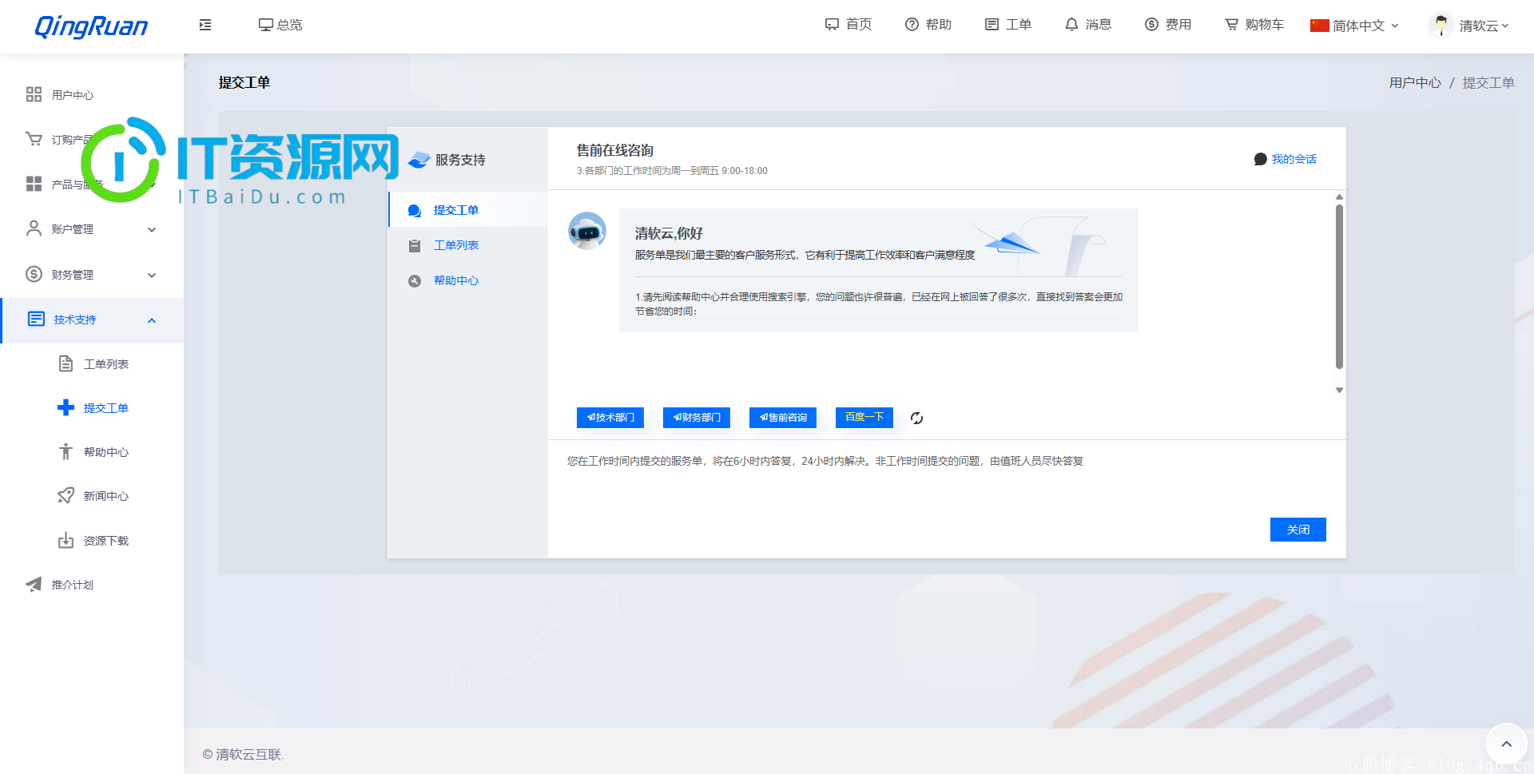Click the chat scrollbar down arrow
Screen dimensions: 1534x774
point(1339,391)
